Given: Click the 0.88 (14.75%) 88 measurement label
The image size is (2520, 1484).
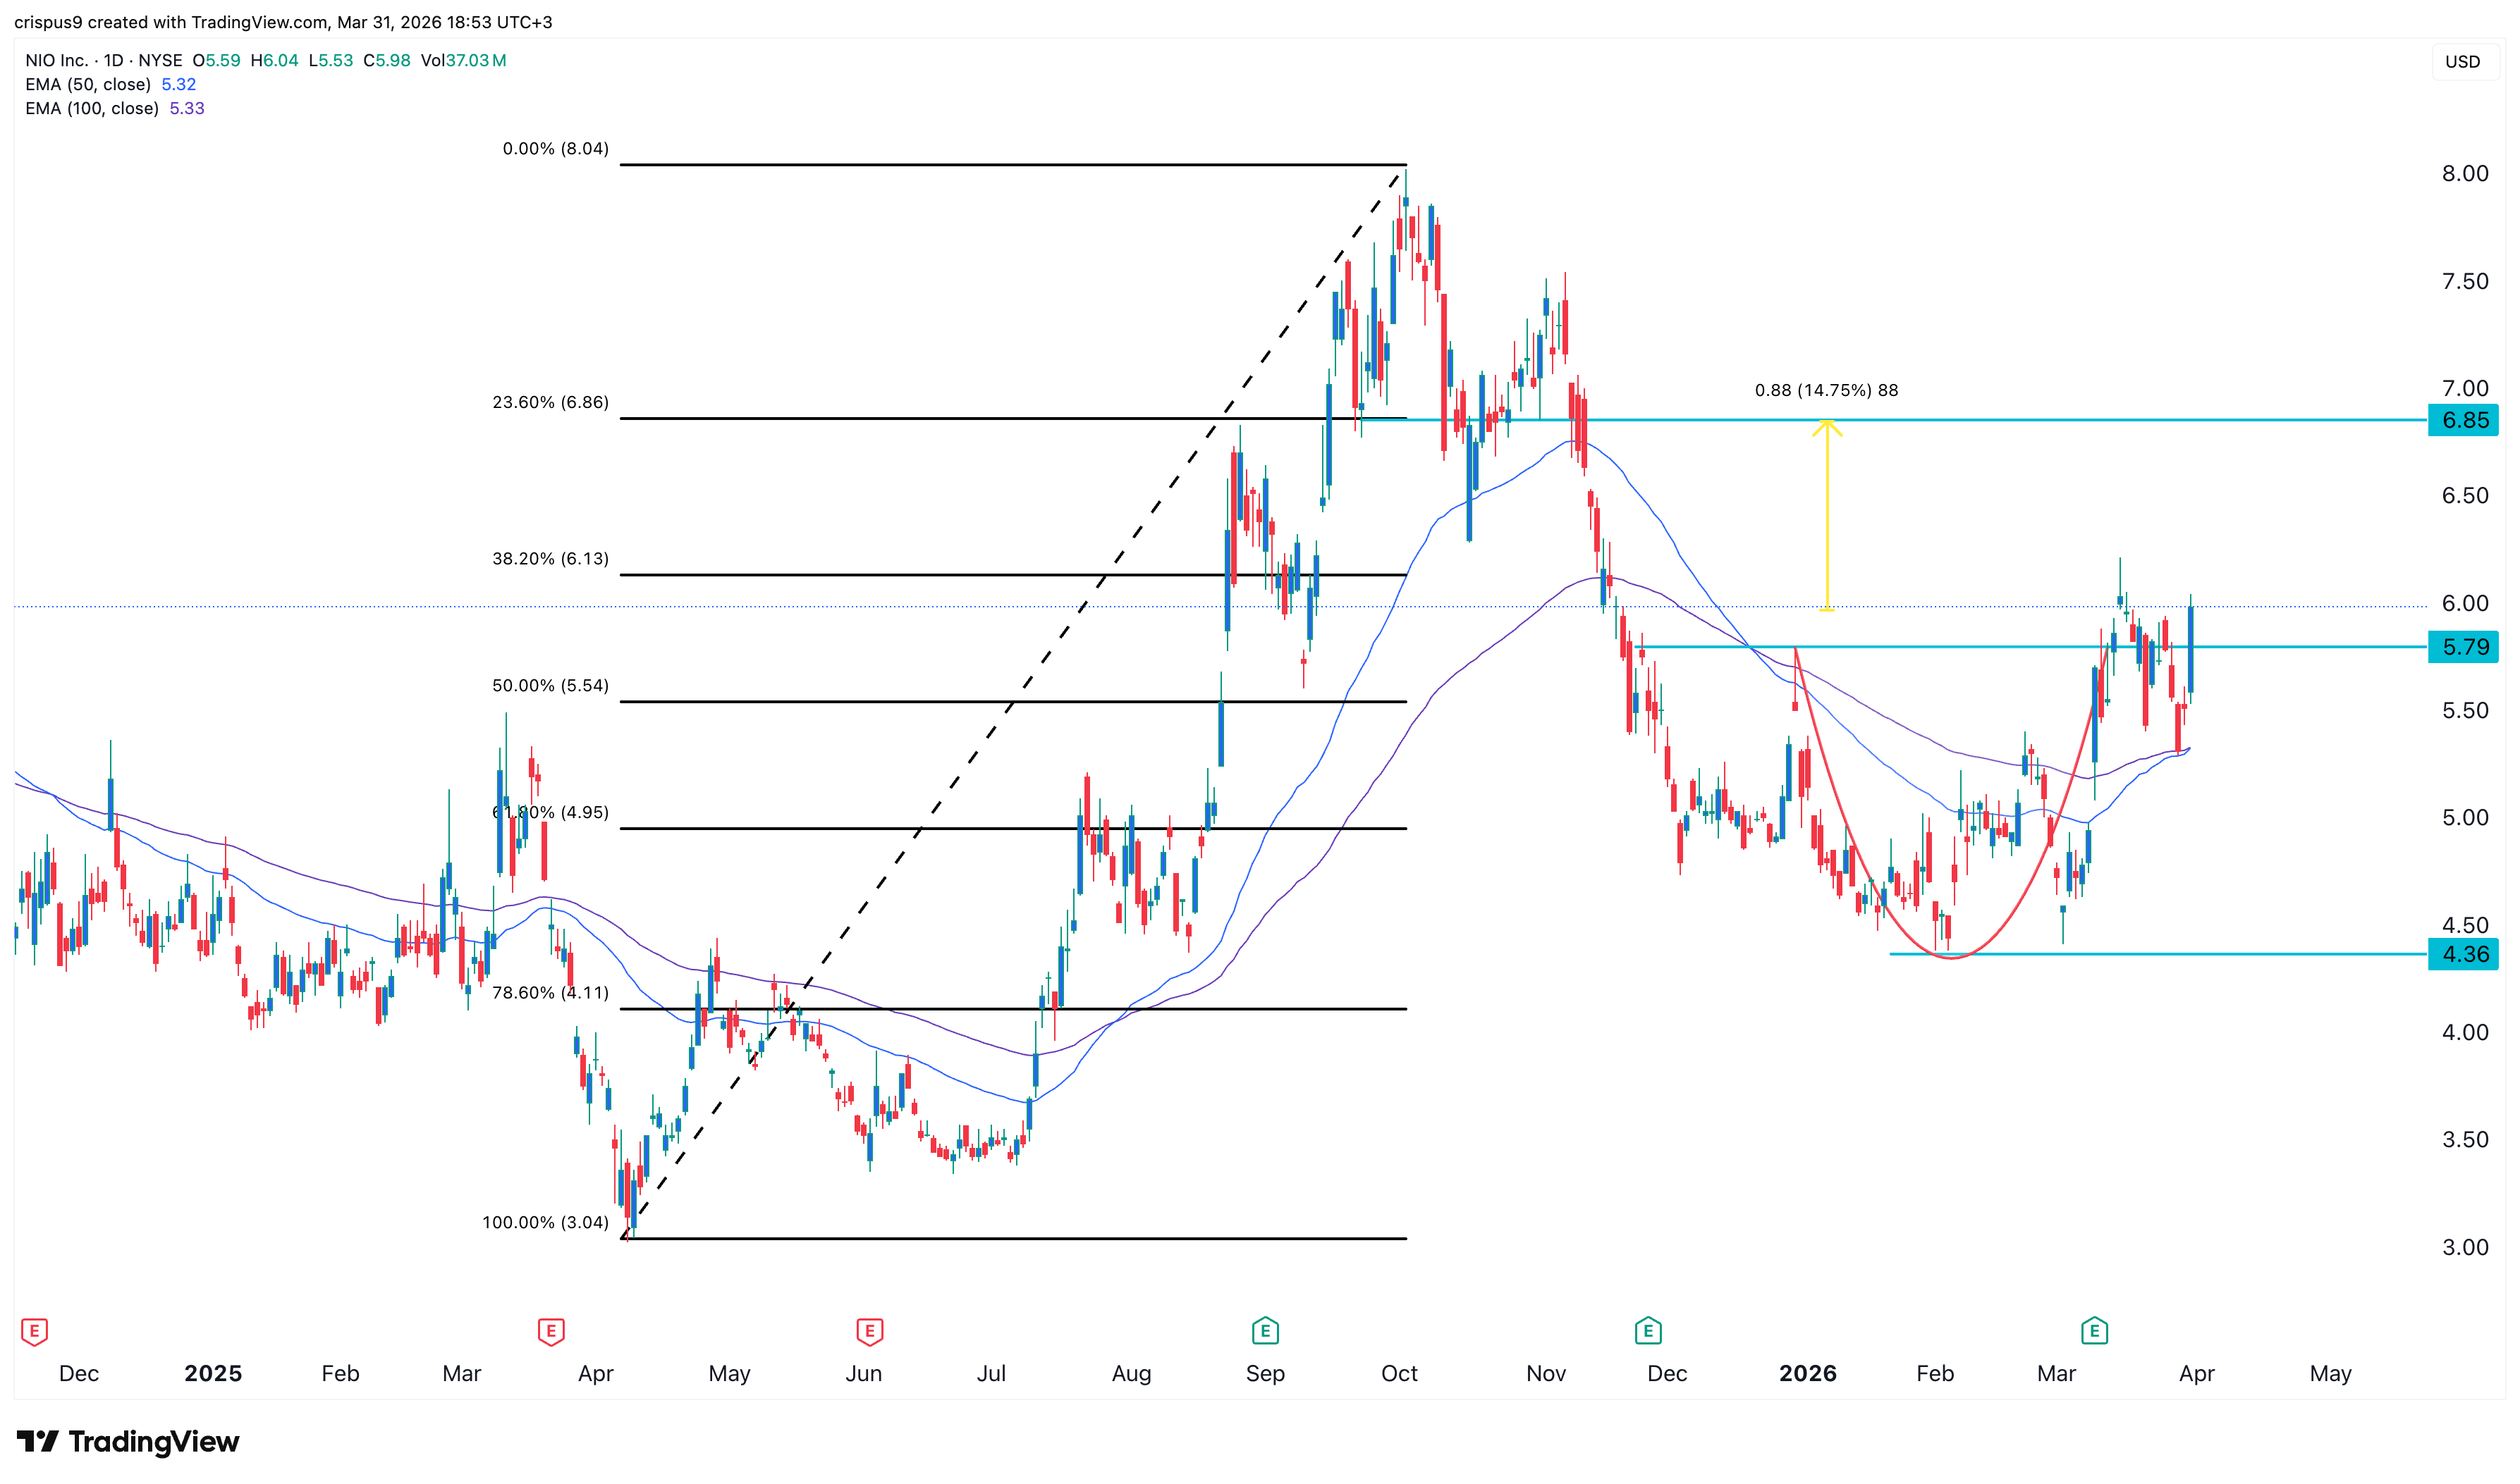Looking at the screenshot, I should click(1825, 391).
